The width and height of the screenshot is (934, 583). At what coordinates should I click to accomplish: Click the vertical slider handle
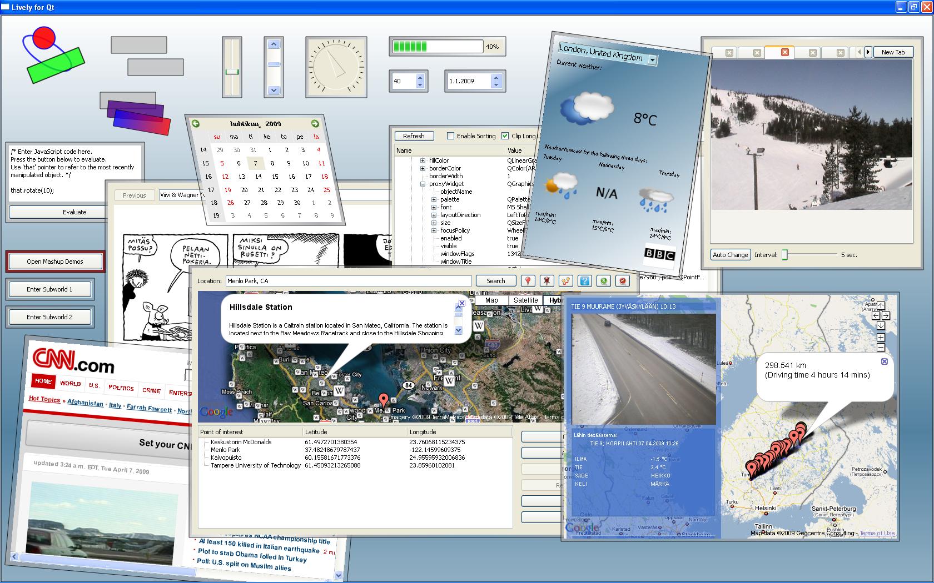pos(232,72)
